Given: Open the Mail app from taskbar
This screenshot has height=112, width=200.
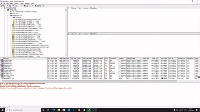Looking at the screenshot, I should point(69,110).
